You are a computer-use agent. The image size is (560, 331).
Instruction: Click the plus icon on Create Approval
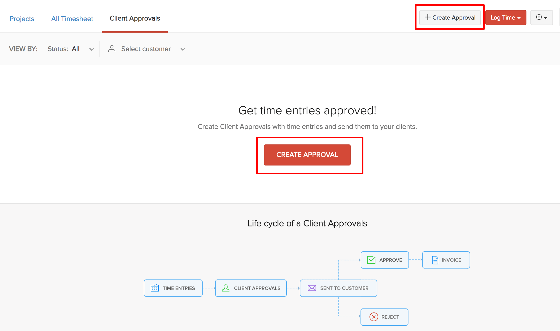pyautogui.click(x=428, y=17)
